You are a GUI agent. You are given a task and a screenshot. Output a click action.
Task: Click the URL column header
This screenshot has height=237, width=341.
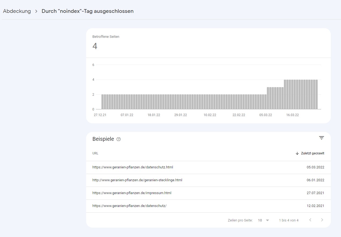[95, 153]
